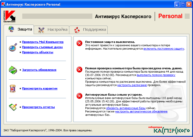Click the magnifying glass scan icon
The height and width of the screenshot is (137, 193).
[13, 47]
